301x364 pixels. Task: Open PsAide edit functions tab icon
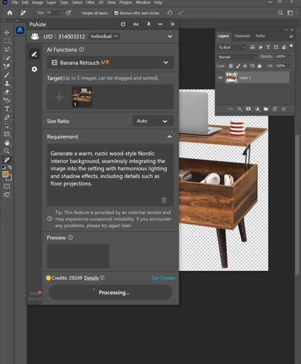(x=34, y=54)
